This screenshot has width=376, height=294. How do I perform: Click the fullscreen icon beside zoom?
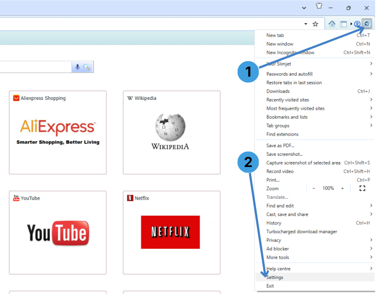click(362, 189)
